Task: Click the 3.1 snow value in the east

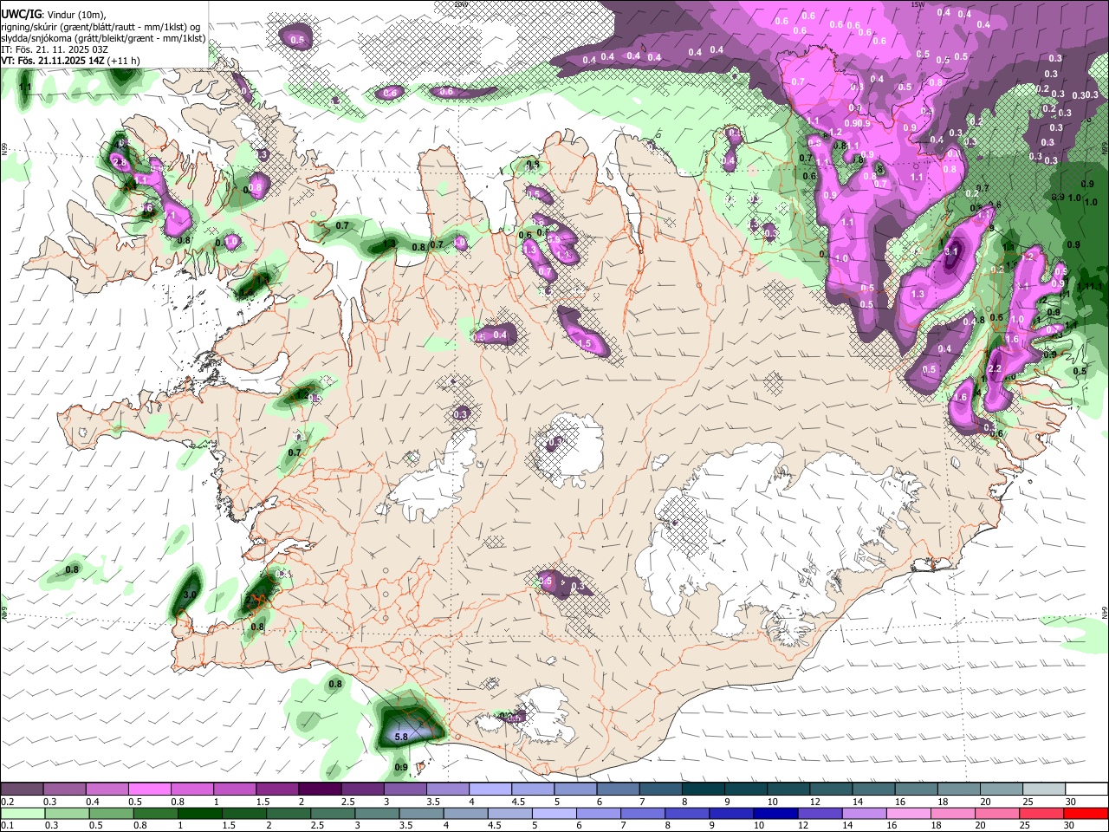Action: coord(951,251)
